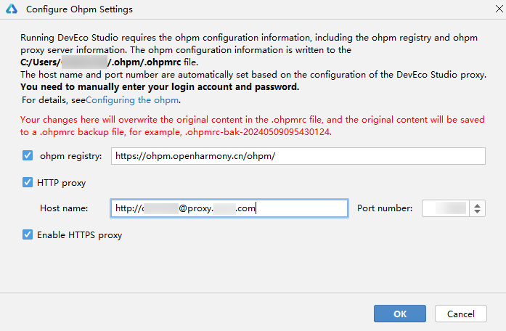Click the Configure Ohpm Settings title text
This screenshot has width=506, height=331.
coord(79,11)
